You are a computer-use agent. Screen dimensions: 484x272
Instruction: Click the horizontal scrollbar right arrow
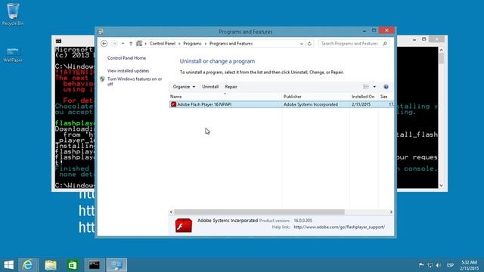tap(391, 212)
